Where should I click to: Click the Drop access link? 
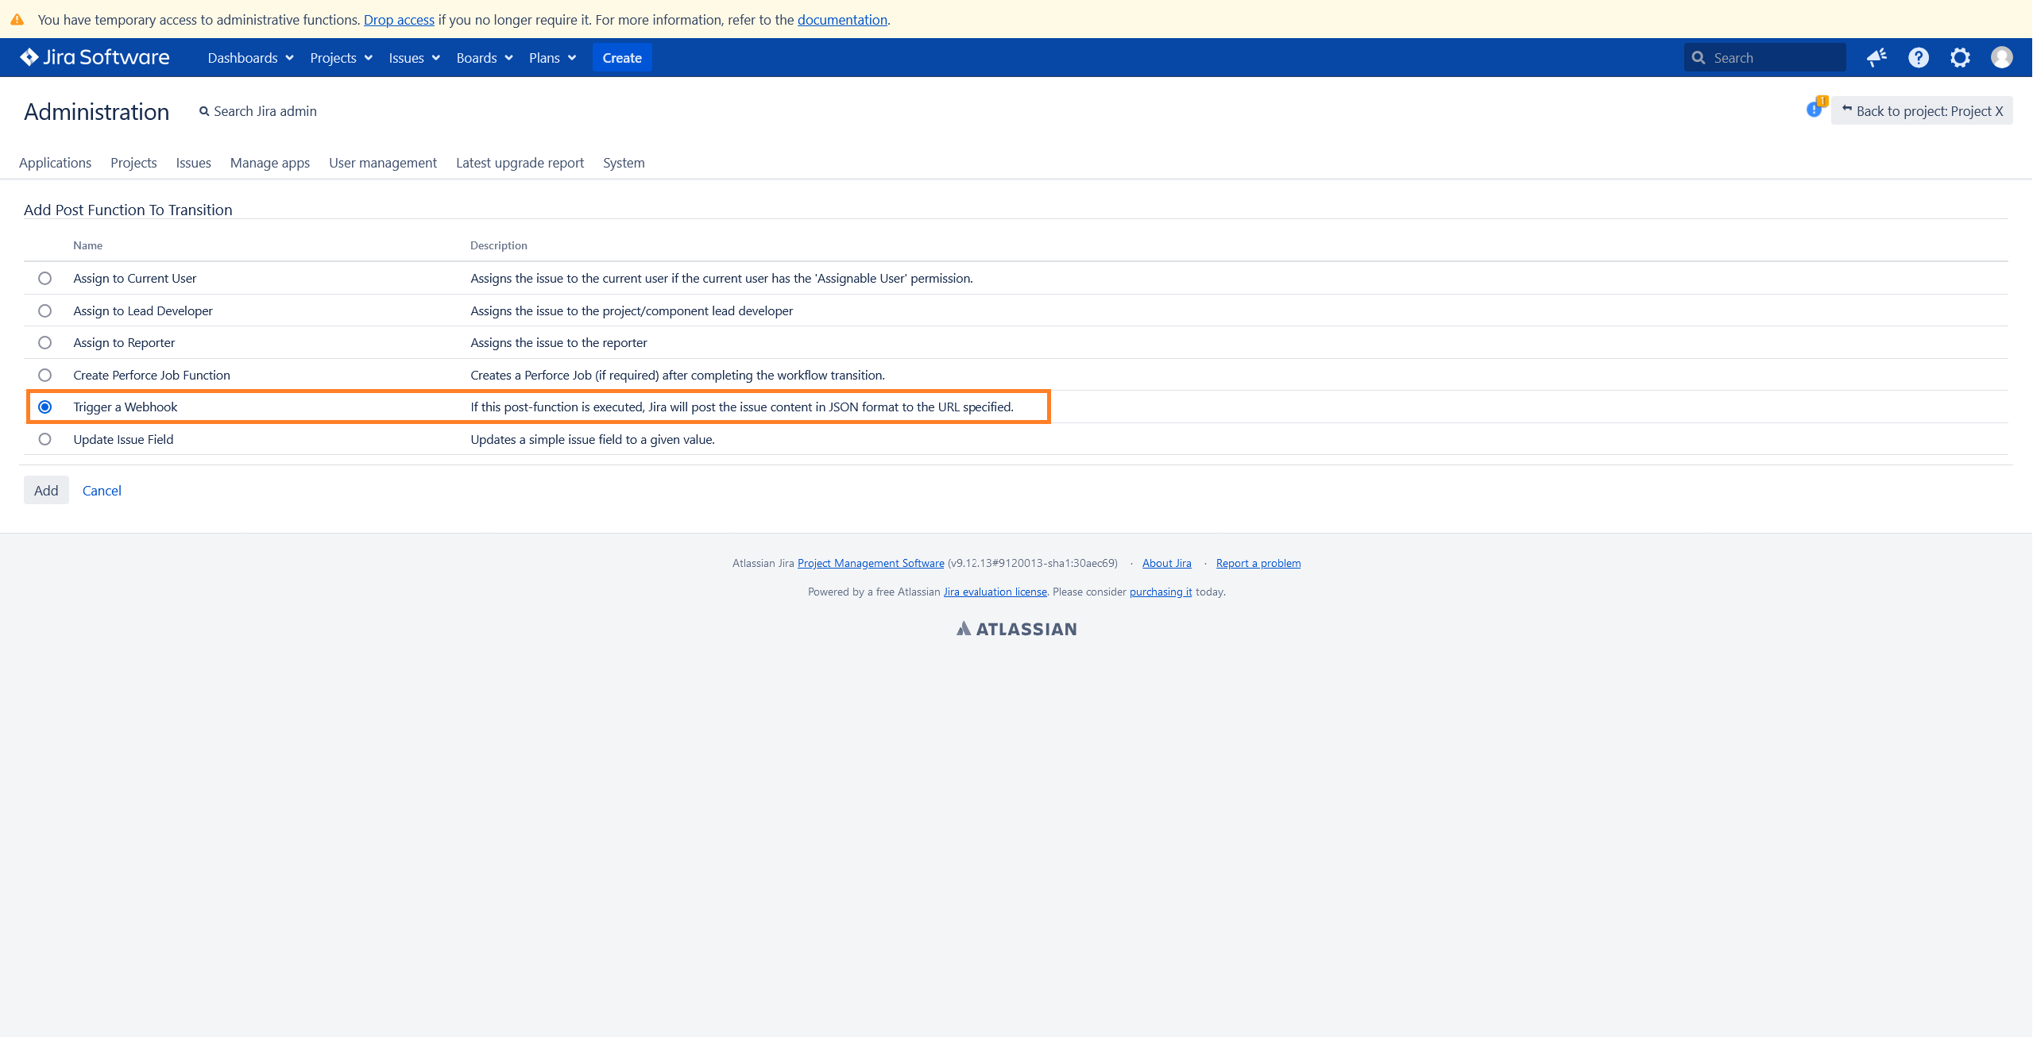point(399,20)
